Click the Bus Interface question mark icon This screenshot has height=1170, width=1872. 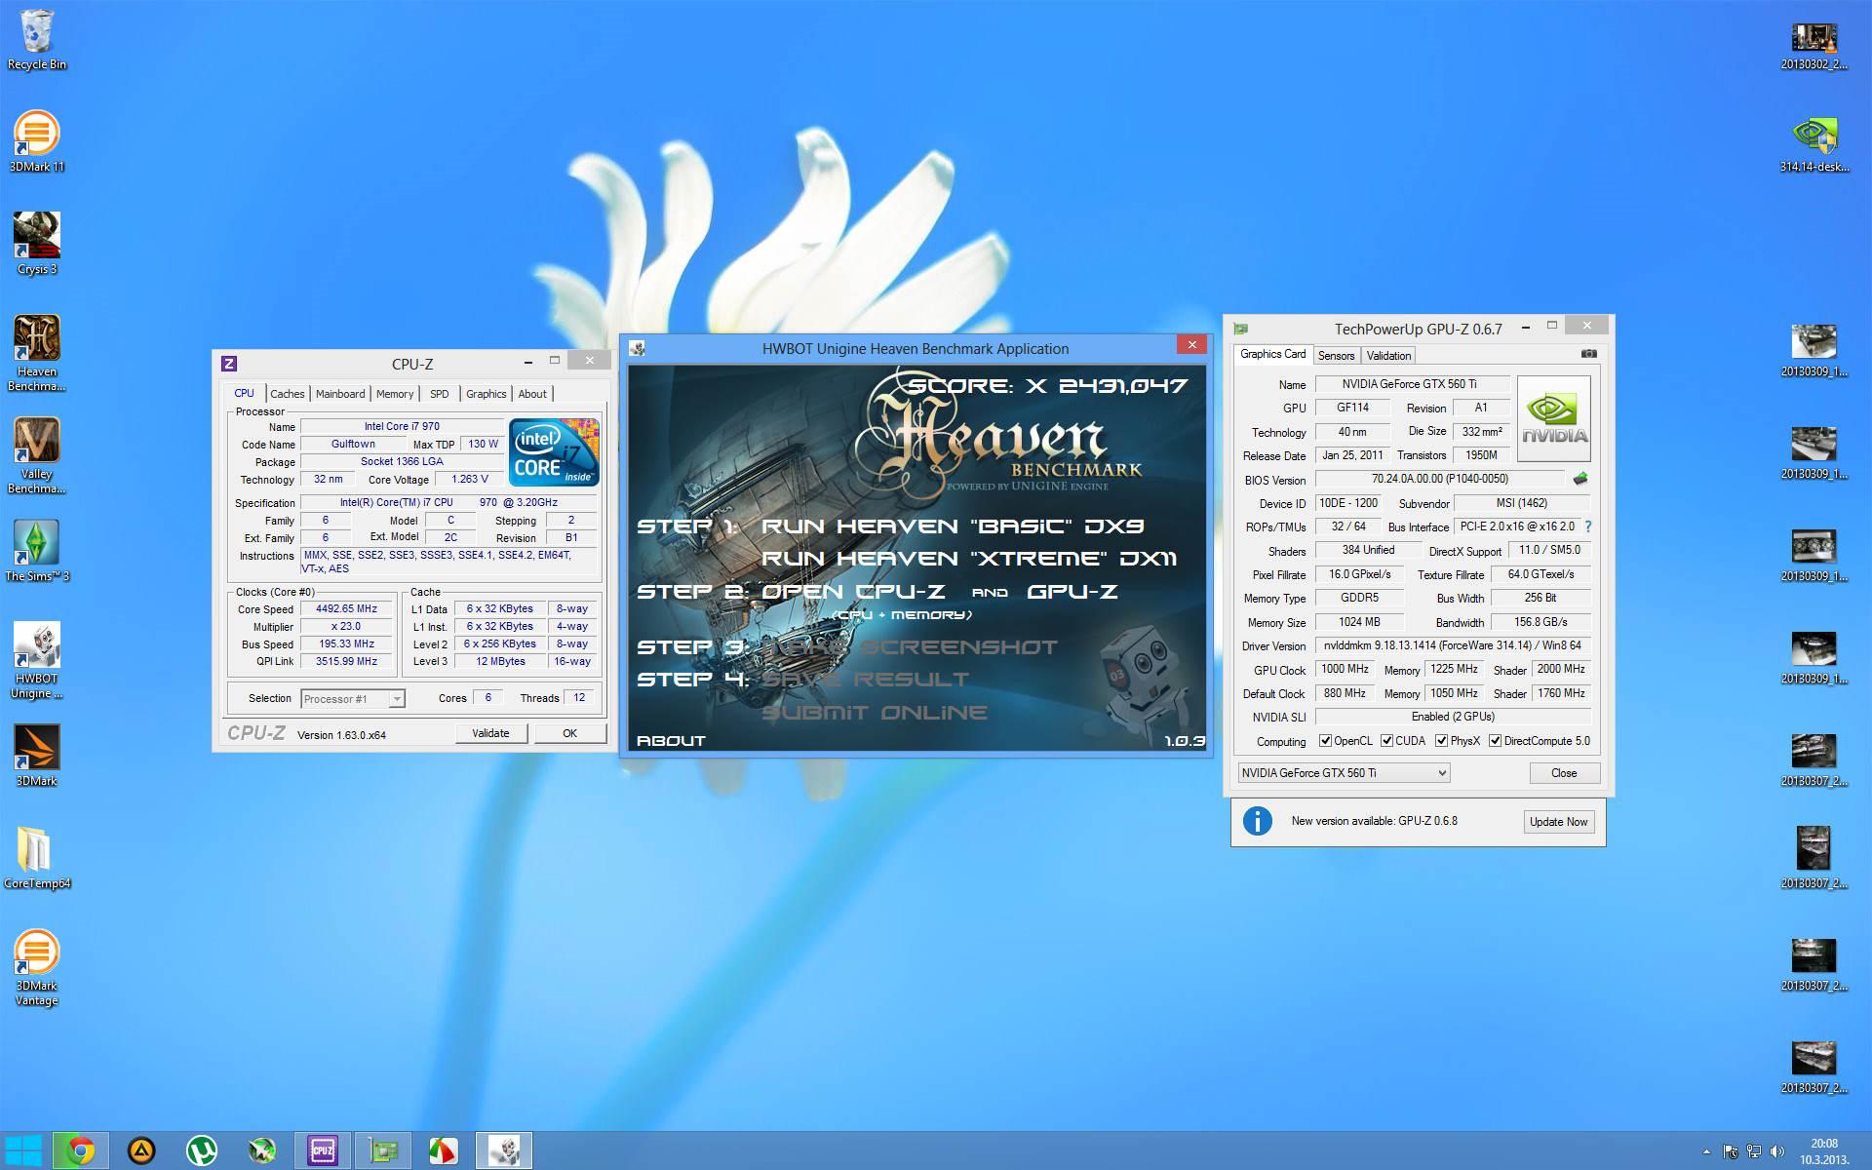[1587, 526]
